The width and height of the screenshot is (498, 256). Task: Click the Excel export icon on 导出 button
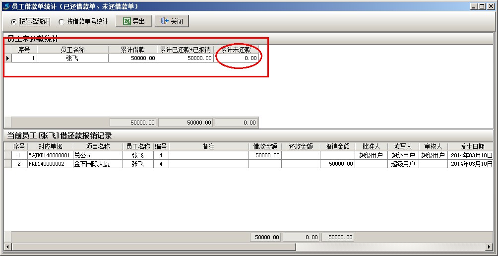[x=127, y=22]
